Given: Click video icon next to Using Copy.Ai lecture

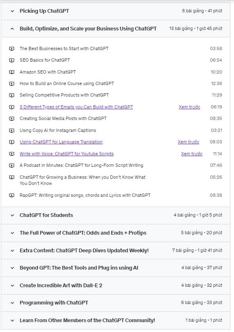Looking at the screenshot, I should point(11,130).
